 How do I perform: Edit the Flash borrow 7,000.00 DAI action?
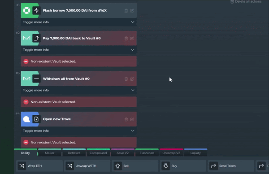pyautogui.click(x=132, y=11)
